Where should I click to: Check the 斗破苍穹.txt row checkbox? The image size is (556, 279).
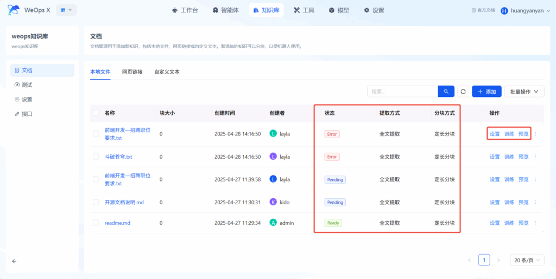pos(96,157)
